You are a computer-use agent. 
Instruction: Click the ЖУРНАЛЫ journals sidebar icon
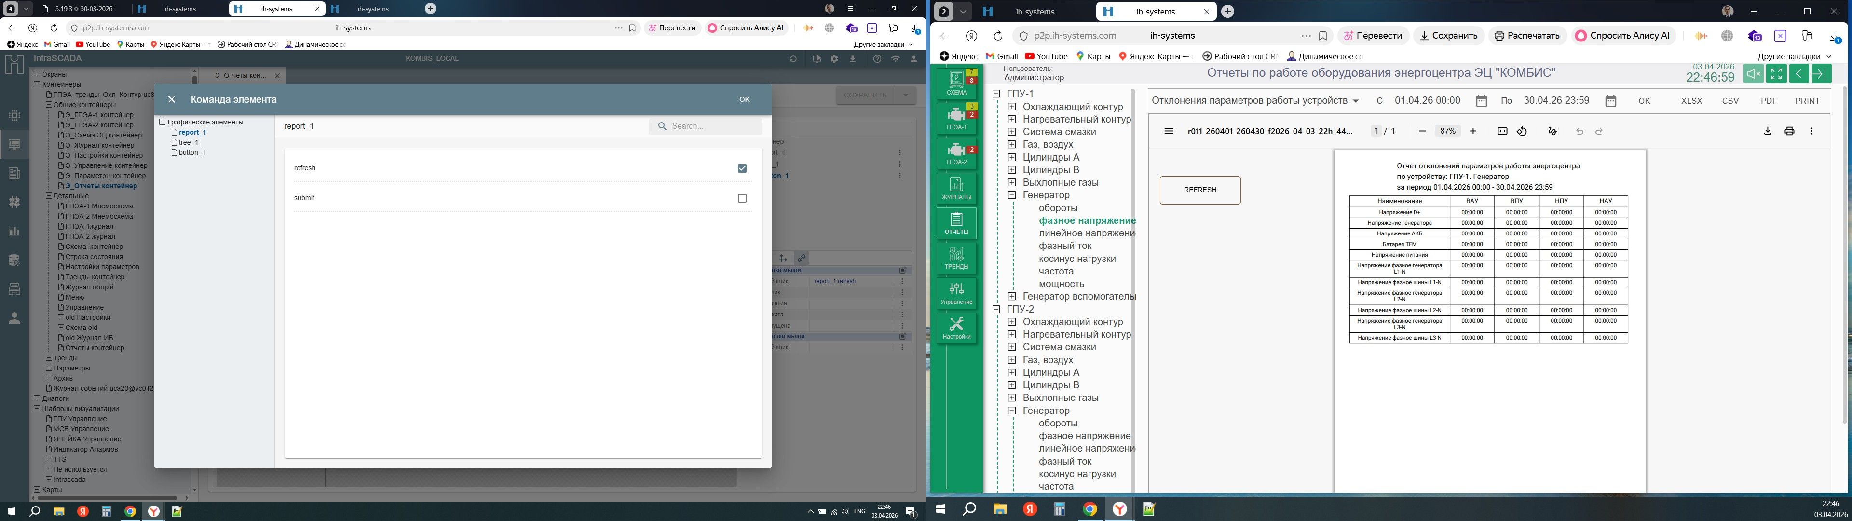[956, 189]
